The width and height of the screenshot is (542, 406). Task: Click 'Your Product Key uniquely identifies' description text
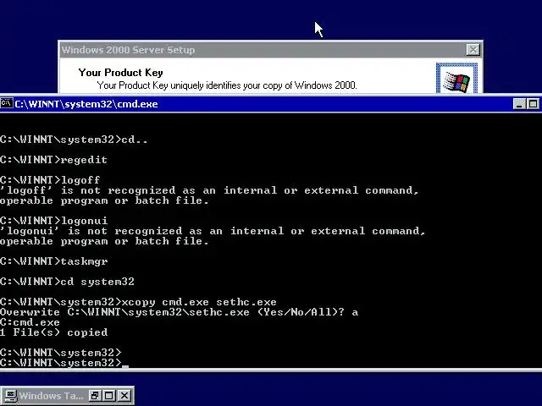tap(227, 85)
